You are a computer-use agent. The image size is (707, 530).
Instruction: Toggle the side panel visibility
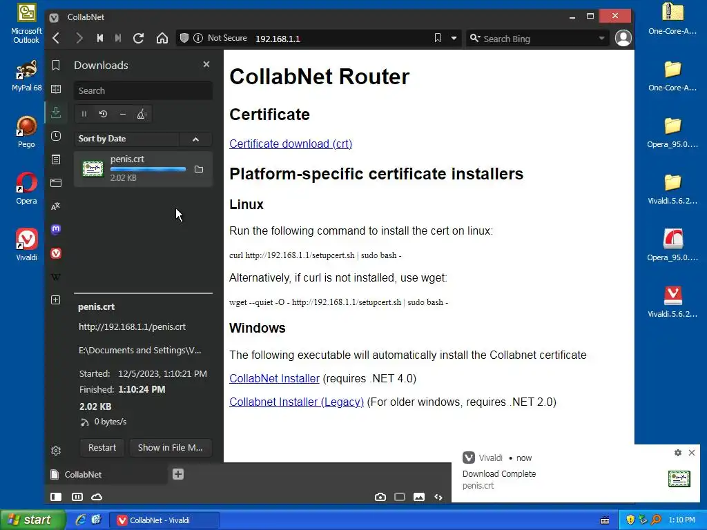[x=56, y=497]
